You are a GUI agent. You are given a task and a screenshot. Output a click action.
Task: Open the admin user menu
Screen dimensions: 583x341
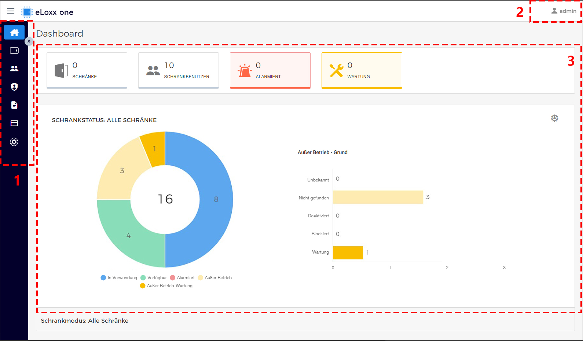pos(564,11)
